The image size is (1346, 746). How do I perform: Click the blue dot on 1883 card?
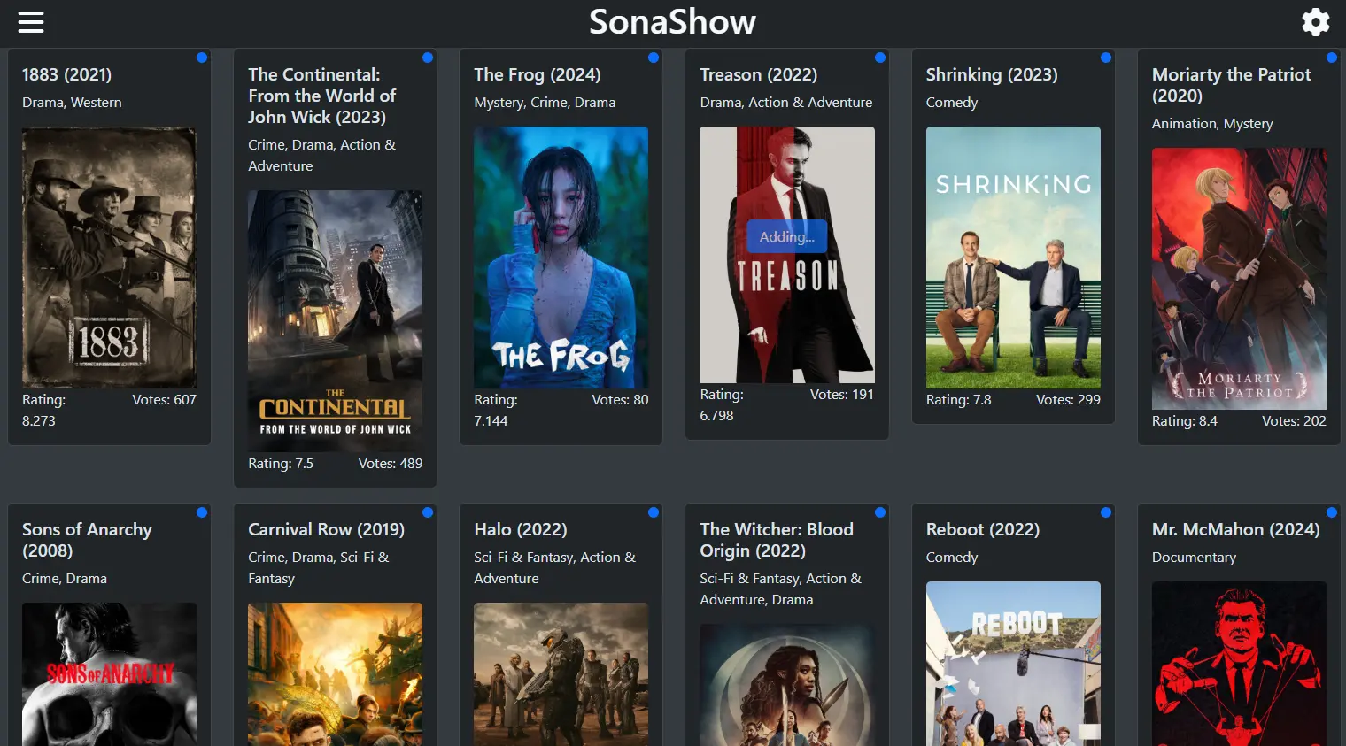(202, 58)
